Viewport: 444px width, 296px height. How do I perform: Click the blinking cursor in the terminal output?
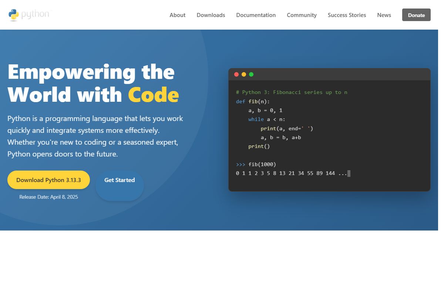point(348,173)
